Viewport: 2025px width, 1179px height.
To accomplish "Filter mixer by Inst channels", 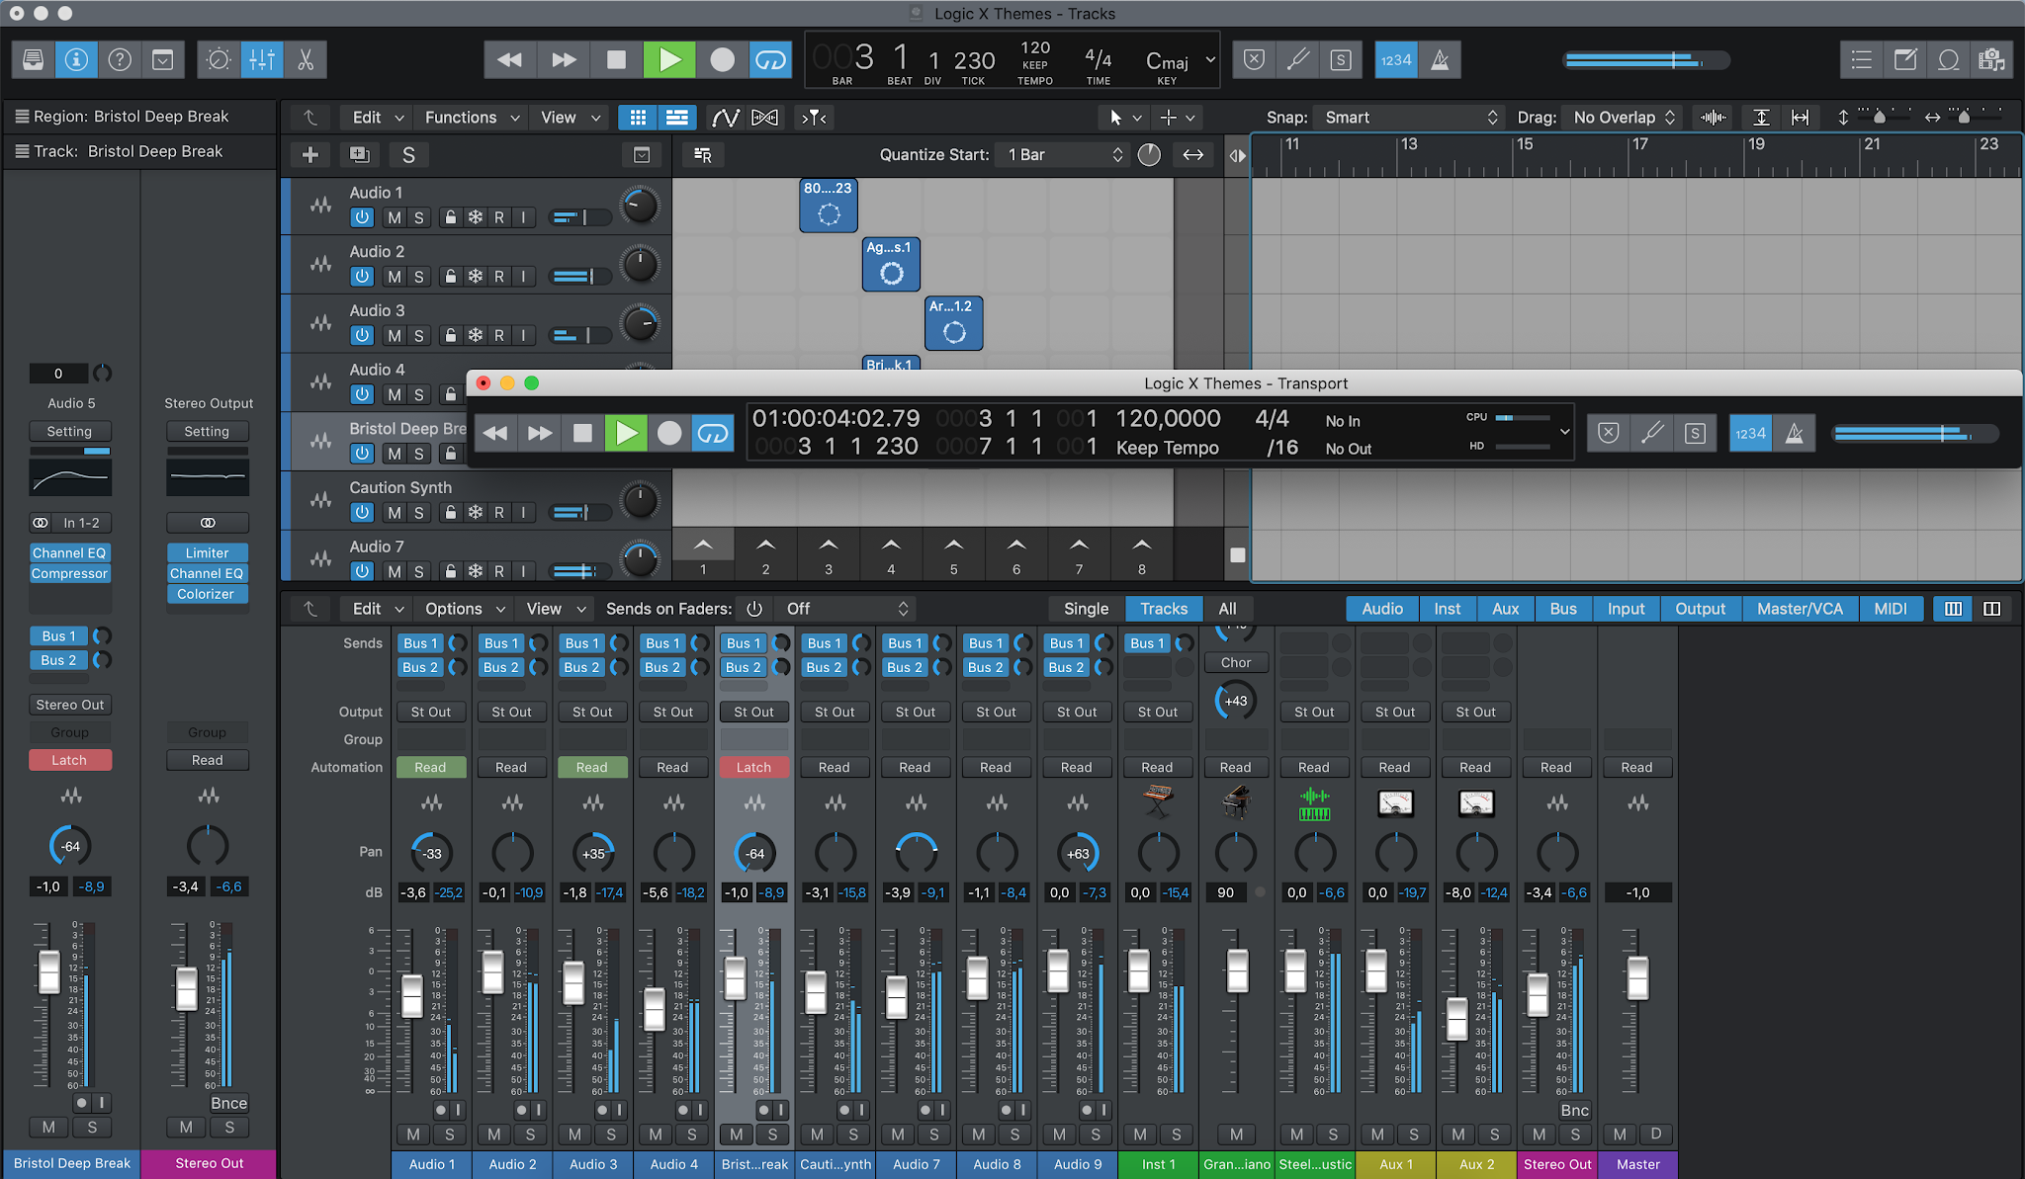I will pyautogui.click(x=1447, y=609).
